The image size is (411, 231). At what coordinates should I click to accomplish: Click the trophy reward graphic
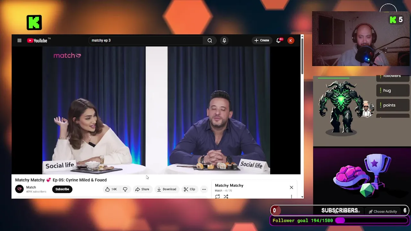(378, 172)
